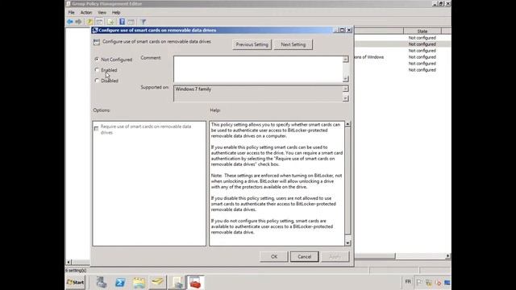516x290 pixels.
Task: Select the Not Configured radio button
Action: coord(97,59)
